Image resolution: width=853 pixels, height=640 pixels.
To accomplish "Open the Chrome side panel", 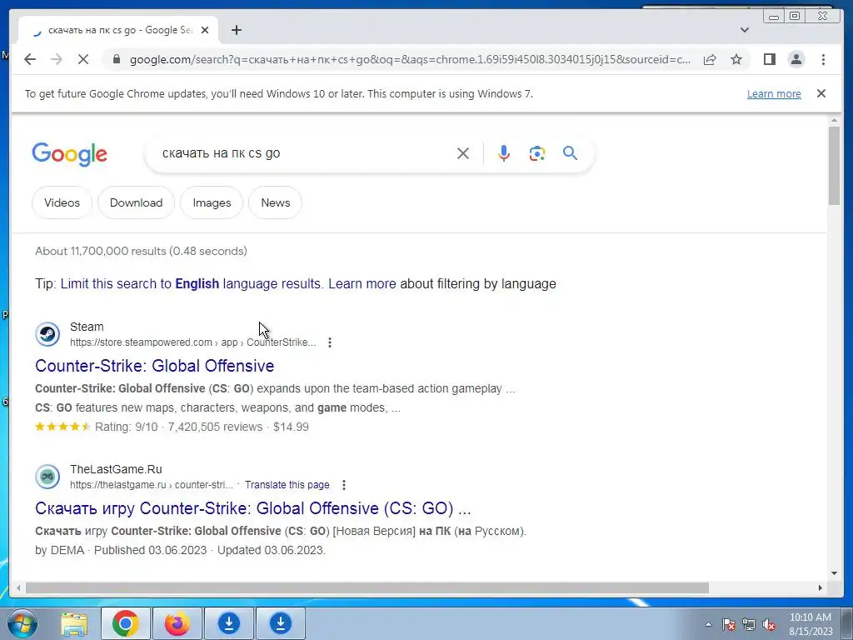I will 769,59.
